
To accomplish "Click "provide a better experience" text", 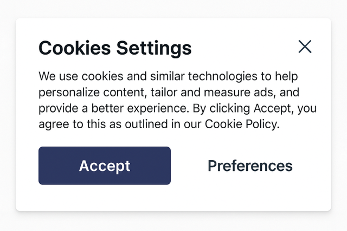I will click(113, 108).
